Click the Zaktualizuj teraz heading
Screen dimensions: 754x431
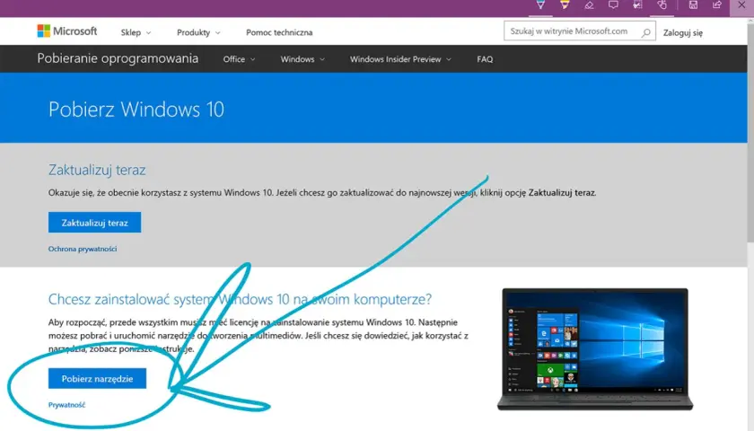point(97,170)
